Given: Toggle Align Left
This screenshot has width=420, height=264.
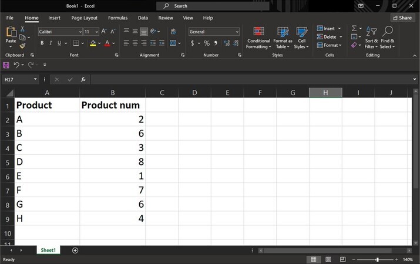Looking at the screenshot, I should [126, 43].
